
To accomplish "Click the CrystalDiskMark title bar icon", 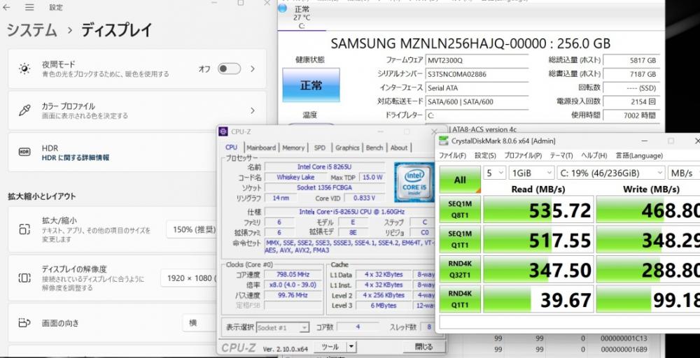I will click(443, 141).
